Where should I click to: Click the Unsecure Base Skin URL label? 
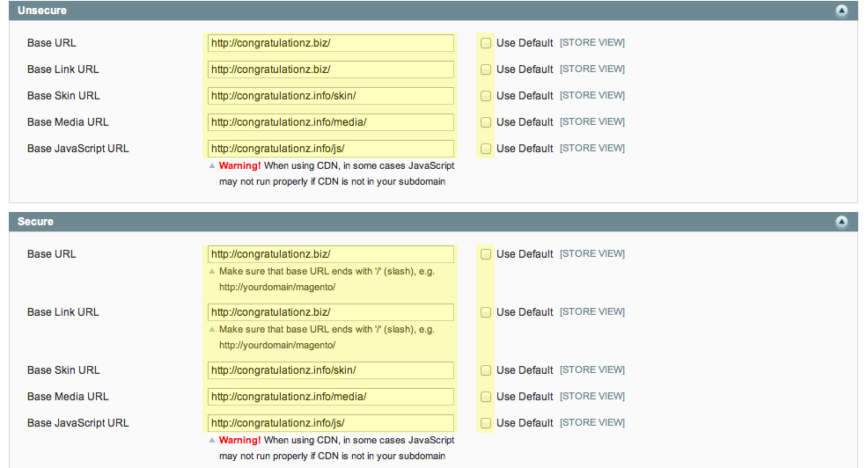63,96
